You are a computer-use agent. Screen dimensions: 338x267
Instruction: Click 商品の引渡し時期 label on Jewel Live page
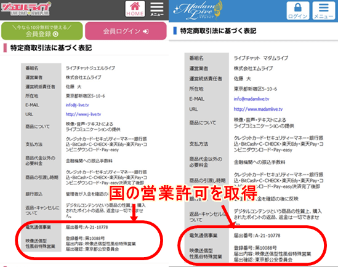tap(42, 177)
